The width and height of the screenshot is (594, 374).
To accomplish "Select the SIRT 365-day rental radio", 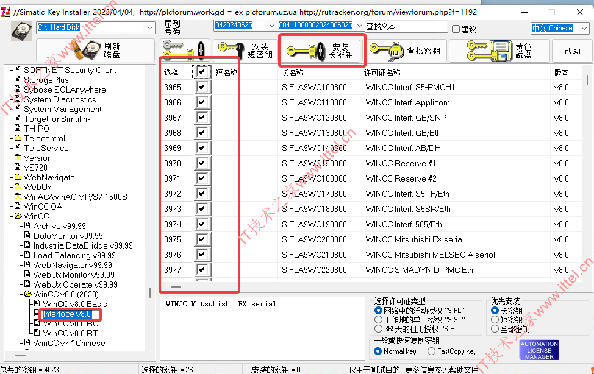I will (x=378, y=329).
